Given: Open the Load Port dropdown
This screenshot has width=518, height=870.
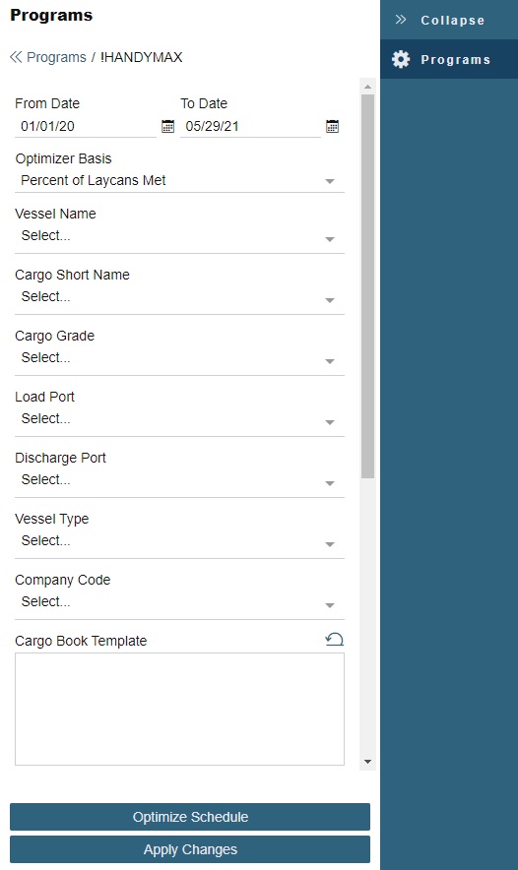Looking at the screenshot, I should coord(179,420).
